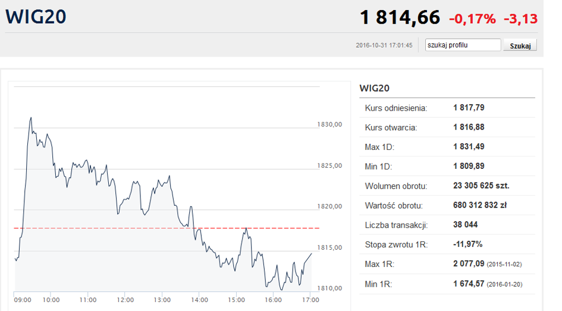Image resolution: width=562 pixels, height=311 pixels.
Task: Click the 13:00 label on chart time axis
Action: [x=162, y=300]
